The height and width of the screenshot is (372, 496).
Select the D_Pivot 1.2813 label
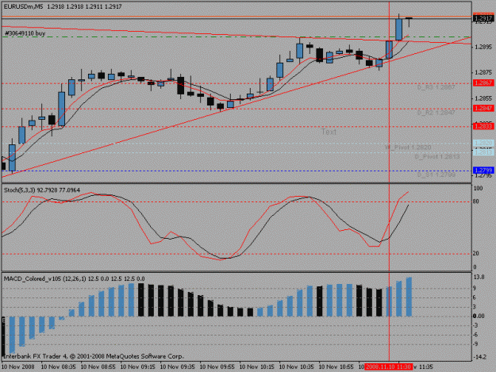[437, 156]
